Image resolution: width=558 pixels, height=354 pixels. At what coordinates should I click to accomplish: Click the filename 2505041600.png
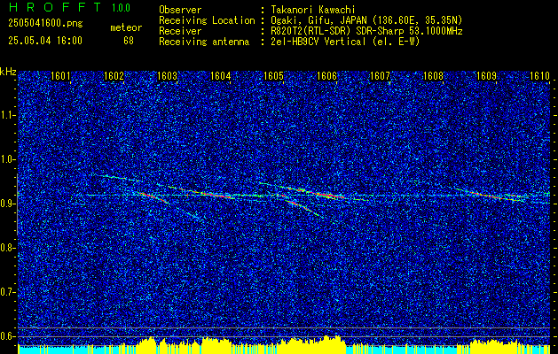tap(45, 24)
